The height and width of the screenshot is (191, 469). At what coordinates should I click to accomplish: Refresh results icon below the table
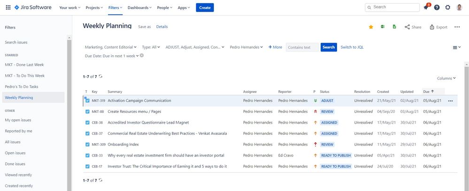click(100, 180)
